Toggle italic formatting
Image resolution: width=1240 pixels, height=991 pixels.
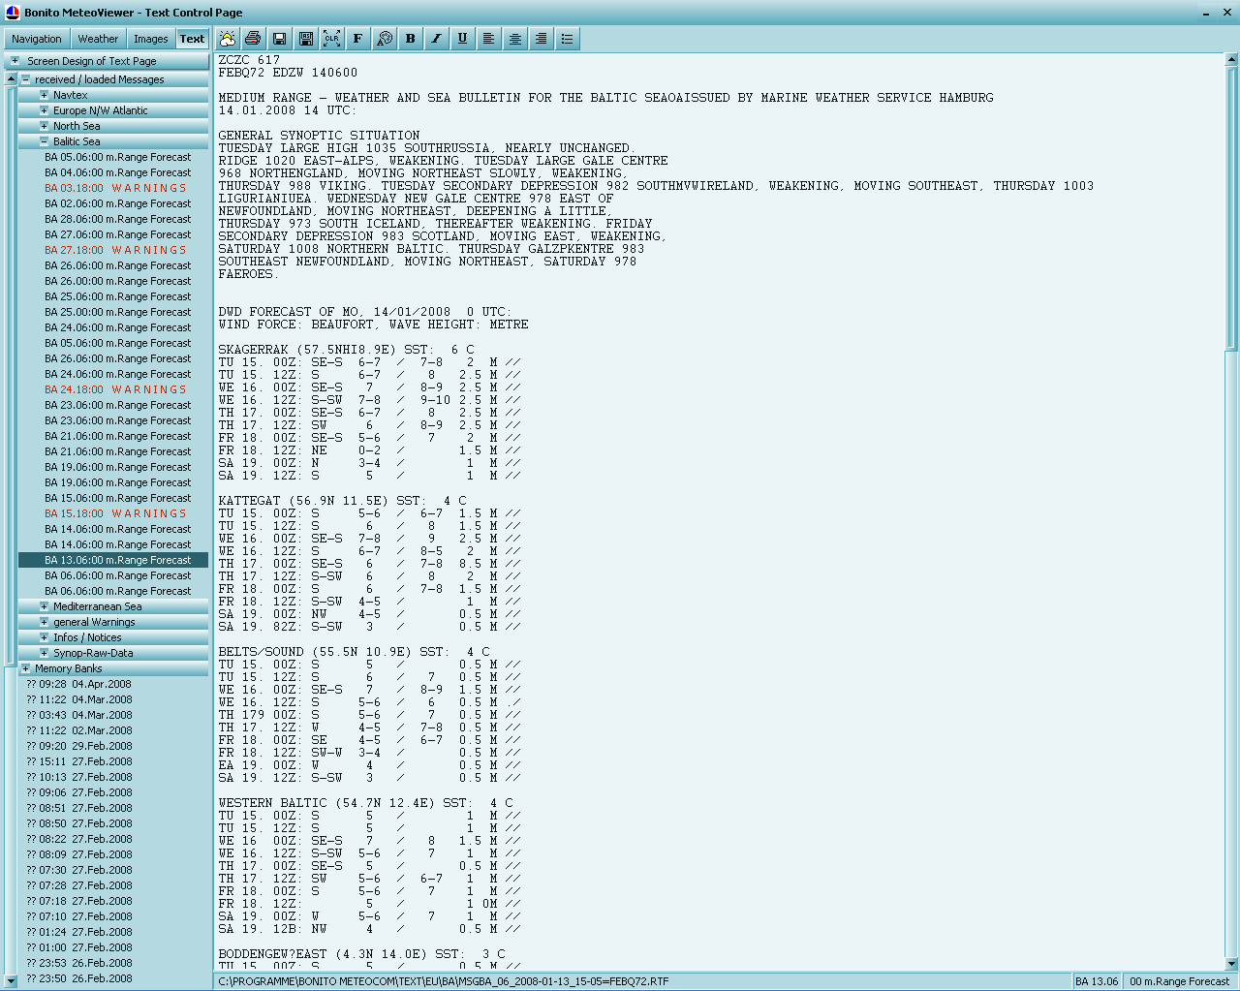(436, 39)
